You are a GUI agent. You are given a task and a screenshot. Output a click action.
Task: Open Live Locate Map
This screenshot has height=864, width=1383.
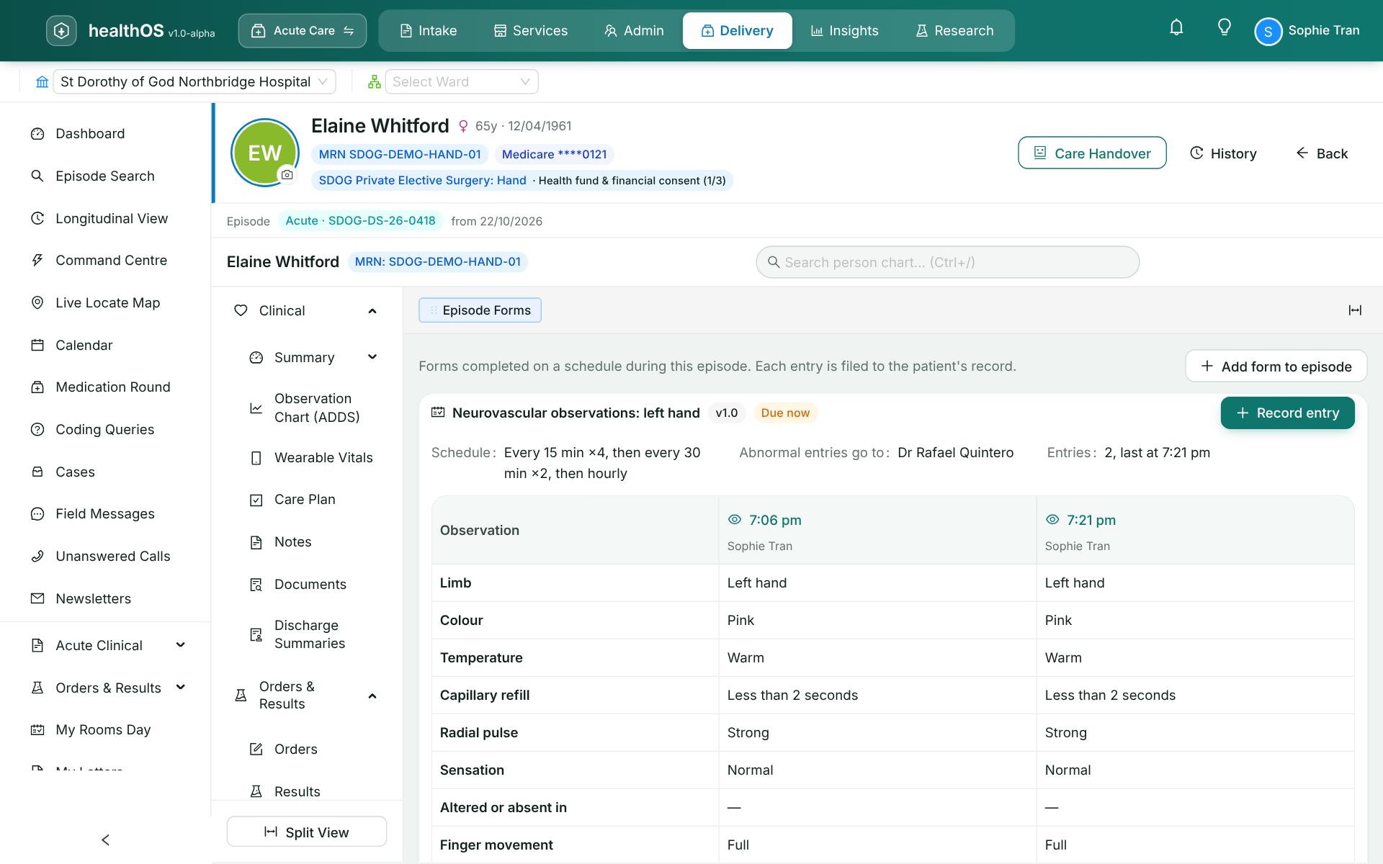point(105,302)
